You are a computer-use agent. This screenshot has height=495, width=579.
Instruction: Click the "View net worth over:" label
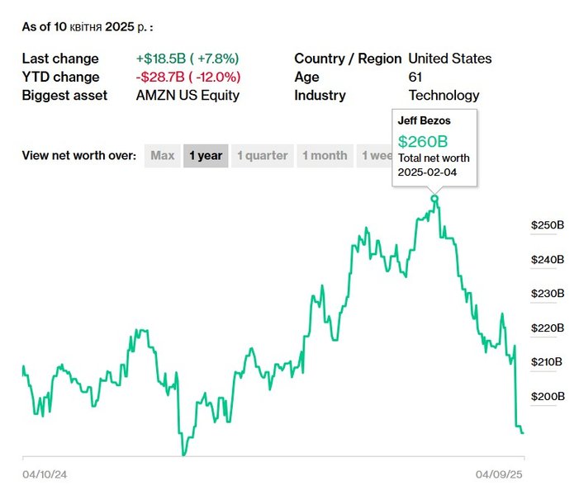(x=78, y=155)
